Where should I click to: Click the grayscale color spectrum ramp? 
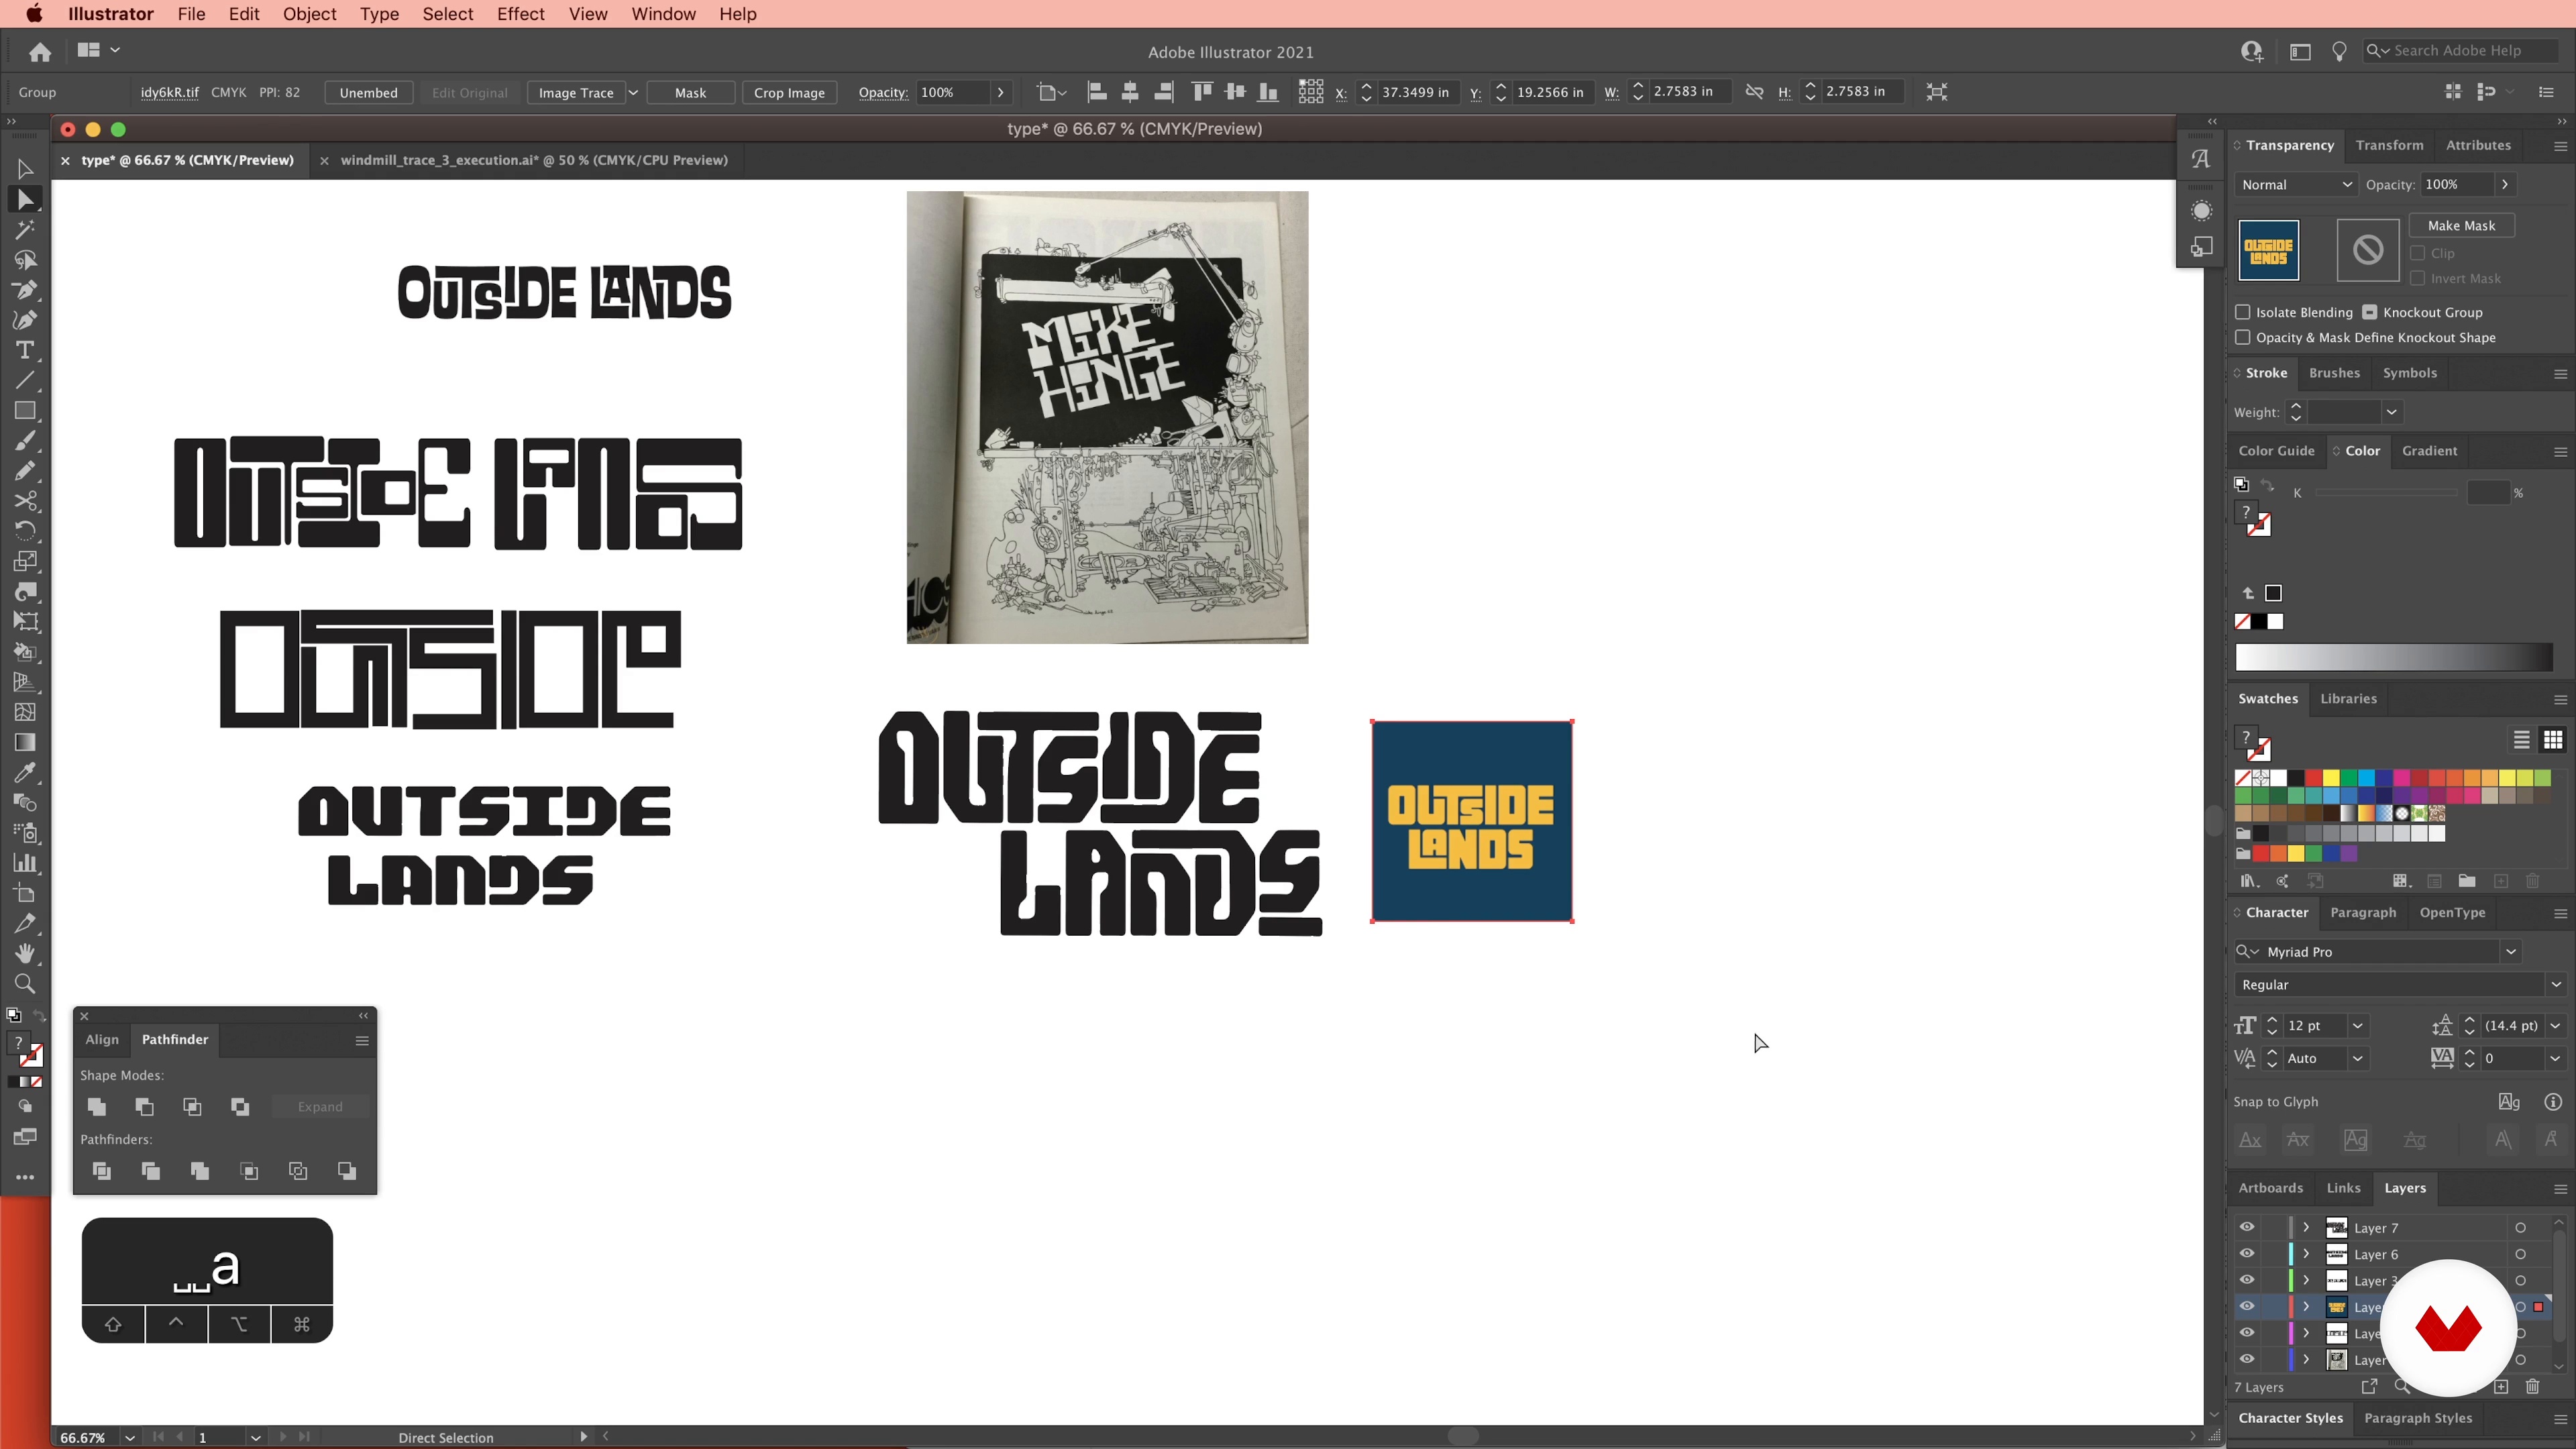pos(2394,657)
